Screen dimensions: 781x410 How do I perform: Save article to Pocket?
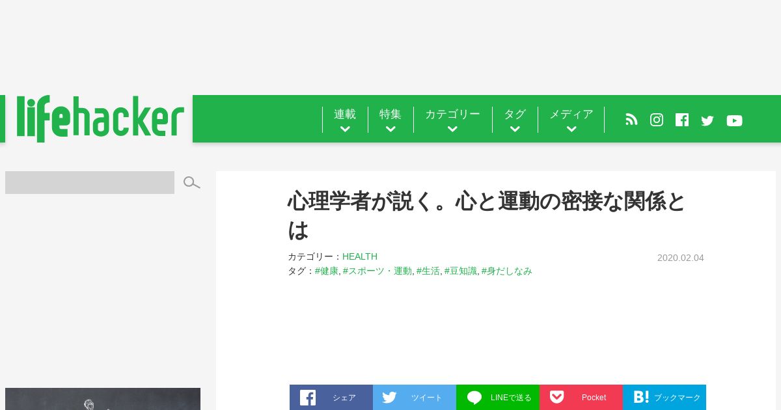tap(581, 397)
